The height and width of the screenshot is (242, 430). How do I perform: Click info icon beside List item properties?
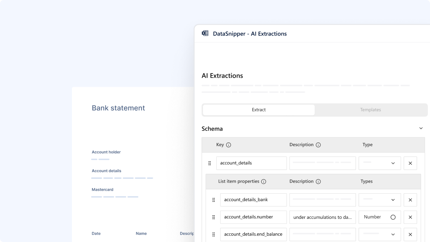[x=264, y=181]
